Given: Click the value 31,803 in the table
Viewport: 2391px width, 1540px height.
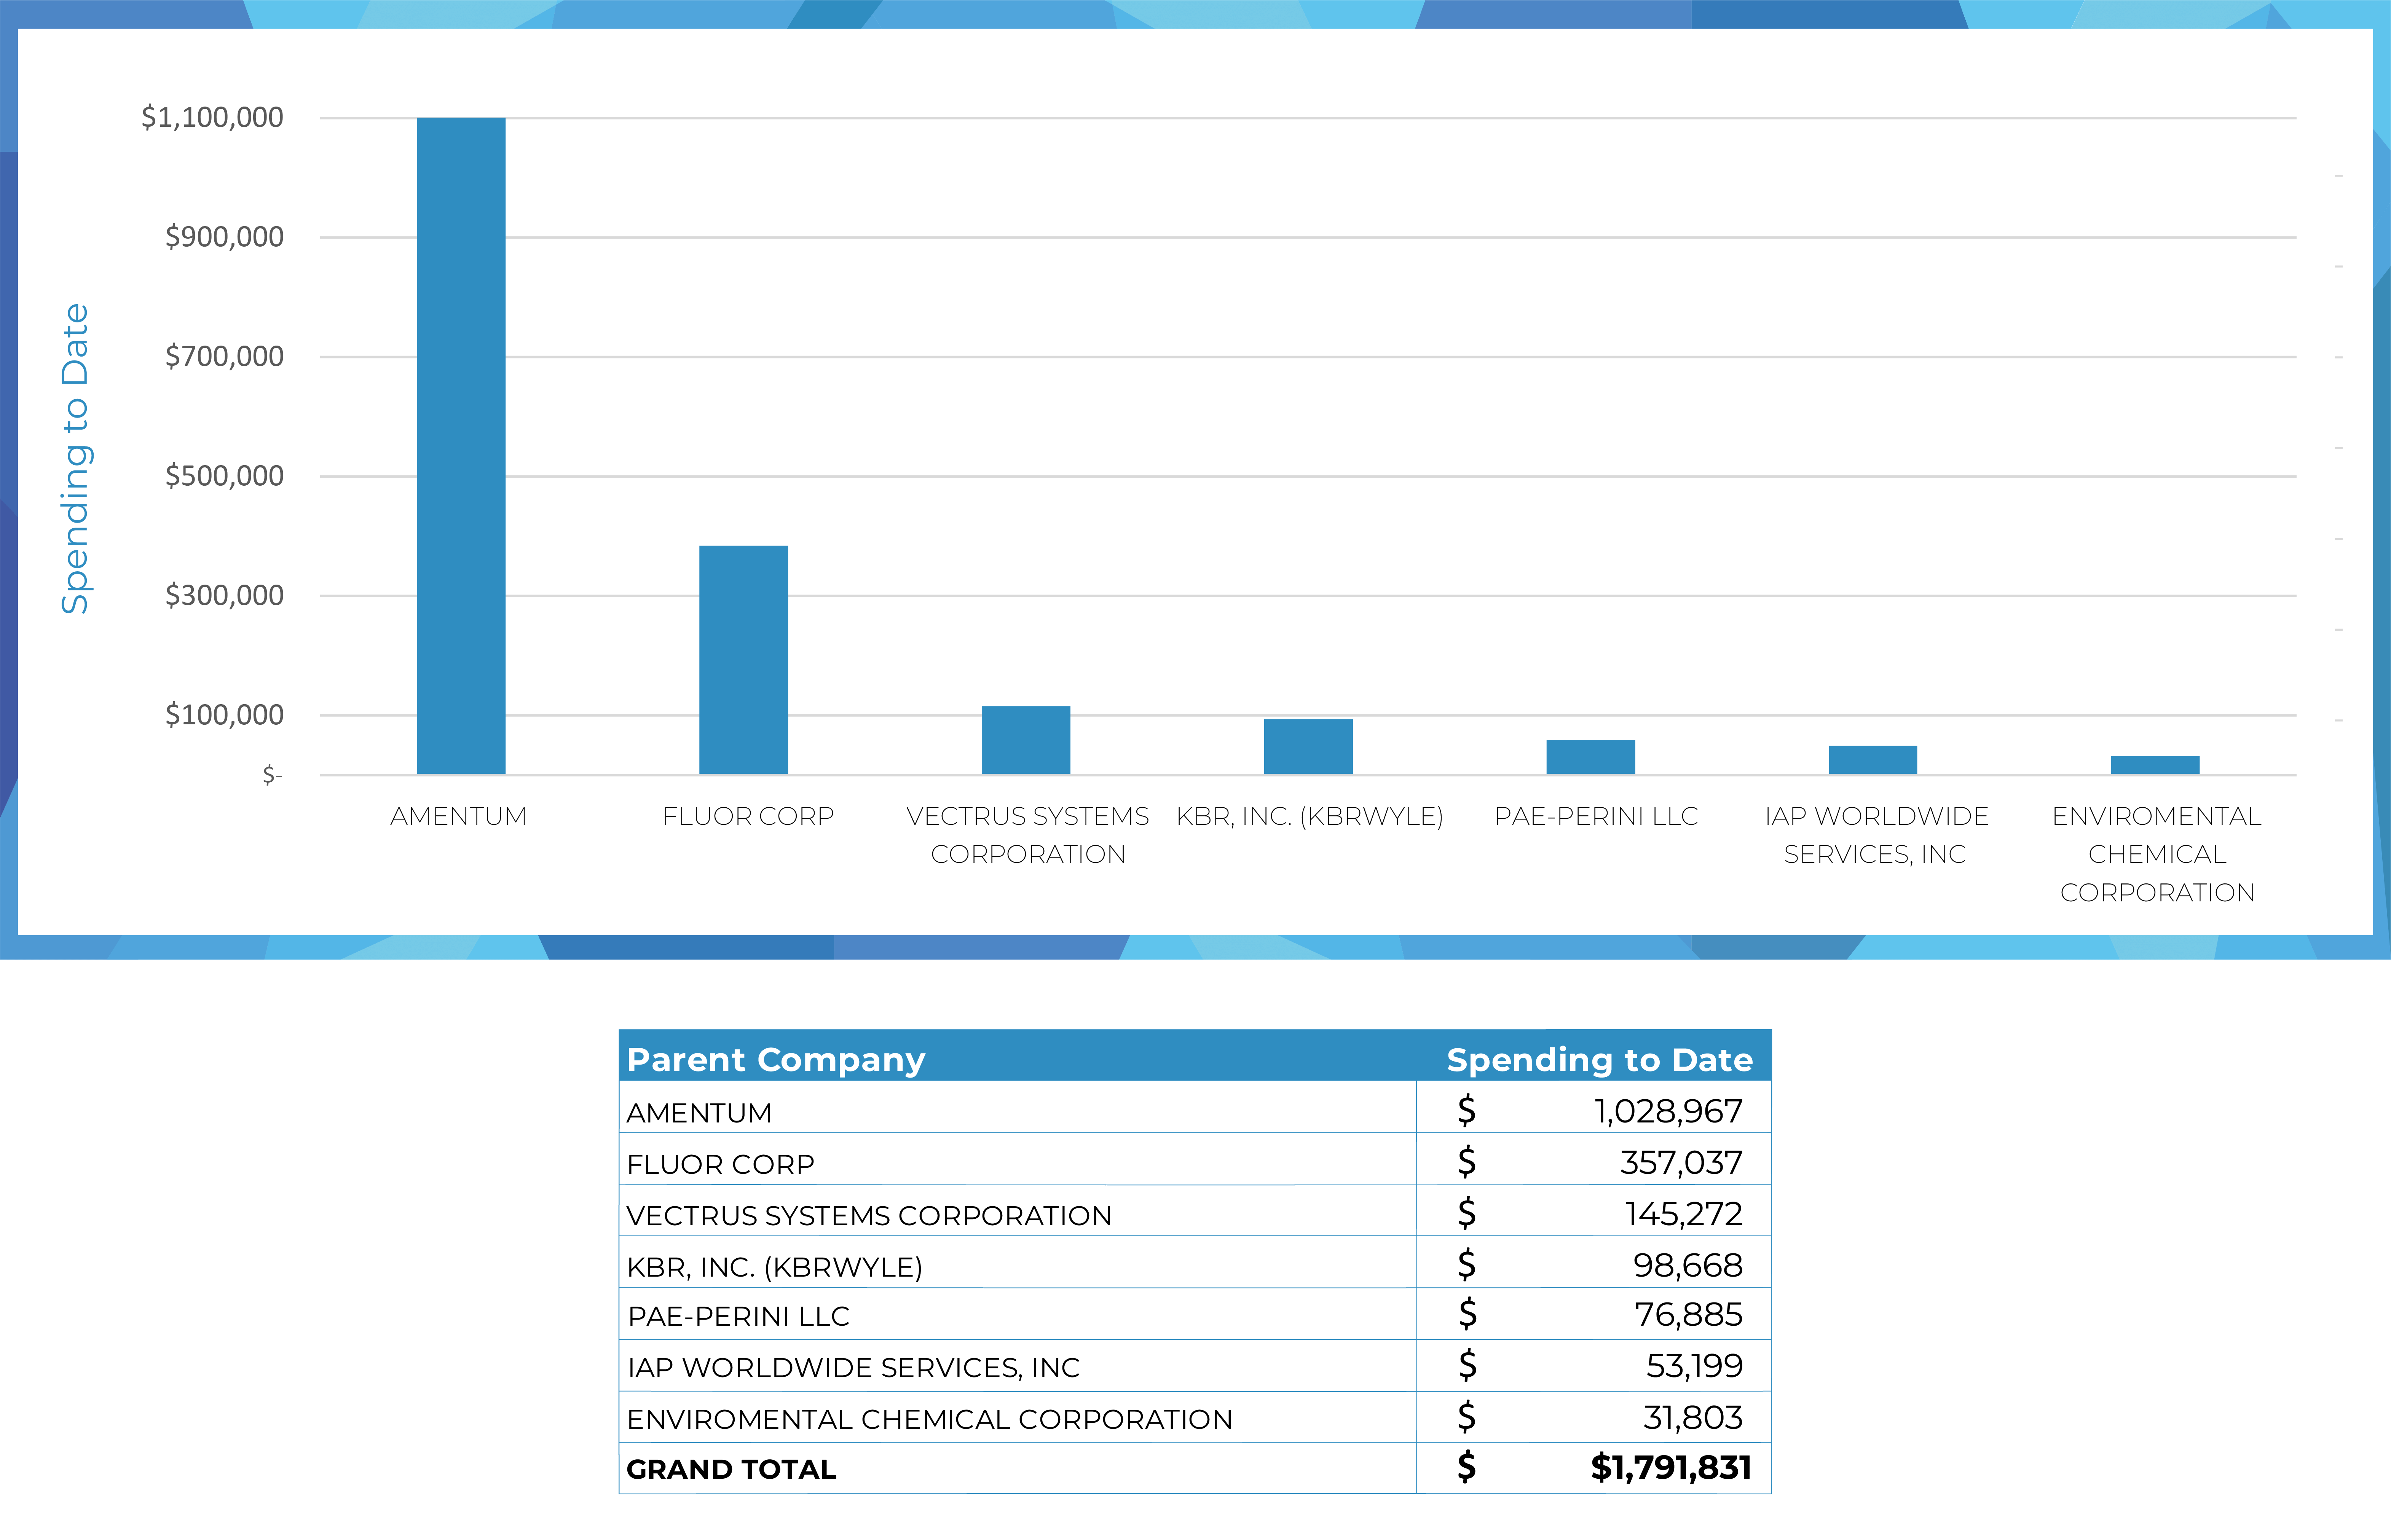Looking at the screenshot, I should coord(1693,1417).
